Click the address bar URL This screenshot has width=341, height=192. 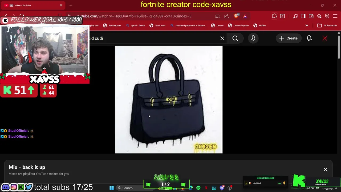click(x=133, y=16)
